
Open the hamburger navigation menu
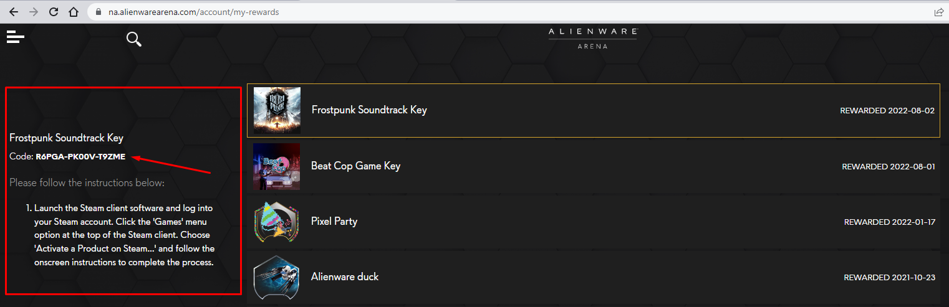(16, 37)
